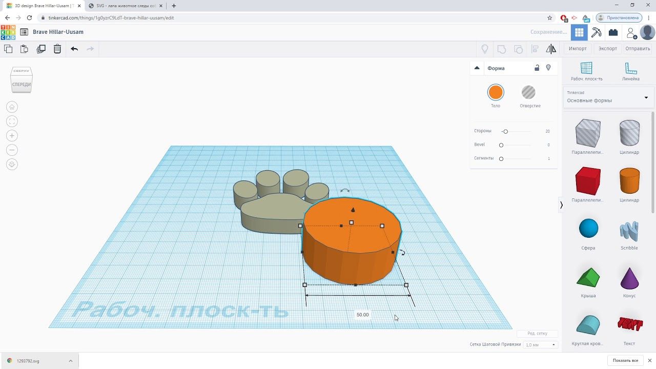
Task: Toggle shape visibility lightbulb icon
Action: click(548, 68)
